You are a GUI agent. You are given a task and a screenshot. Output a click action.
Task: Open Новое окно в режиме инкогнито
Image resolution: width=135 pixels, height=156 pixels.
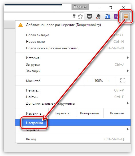tap(73, 48)
